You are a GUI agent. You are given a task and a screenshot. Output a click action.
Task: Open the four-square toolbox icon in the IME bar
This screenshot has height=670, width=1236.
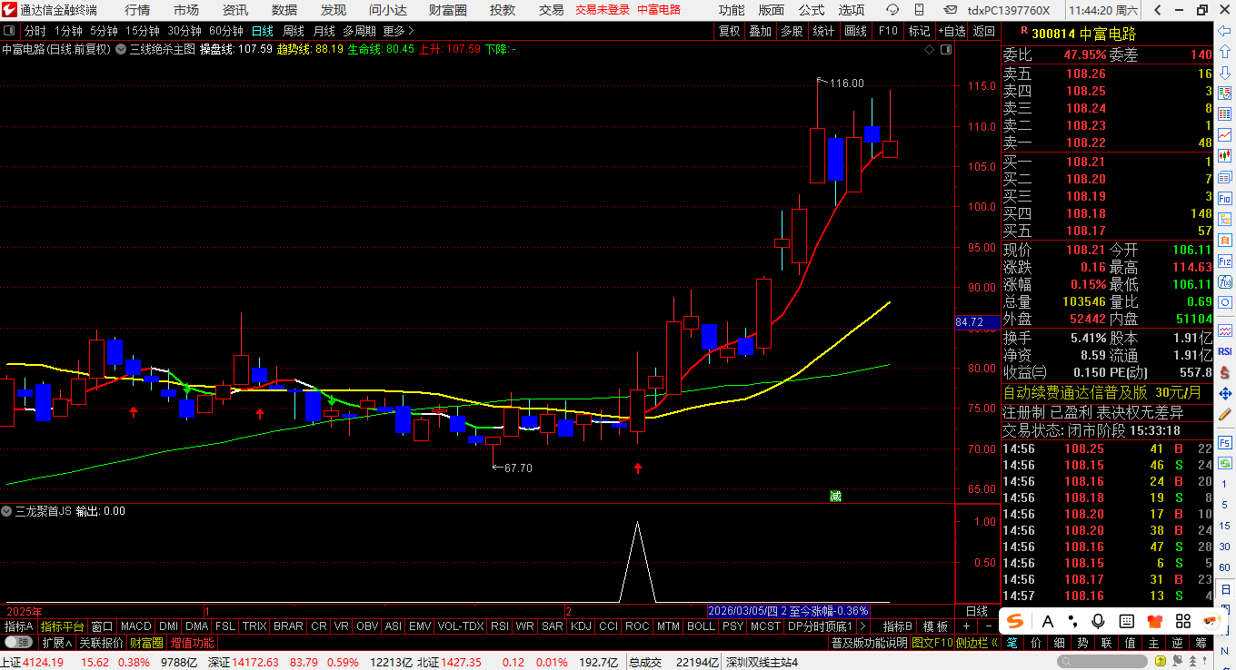1183,621
